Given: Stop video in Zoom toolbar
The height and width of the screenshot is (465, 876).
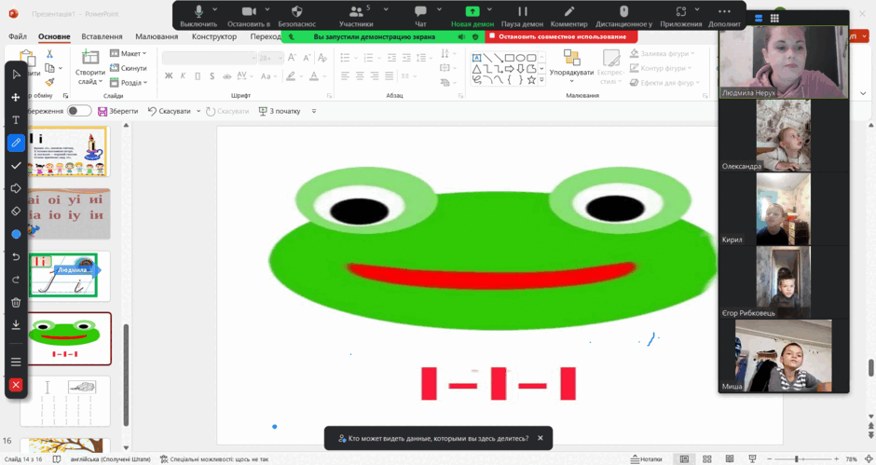Looking at the screenshot, I should (x=249, y=16).
